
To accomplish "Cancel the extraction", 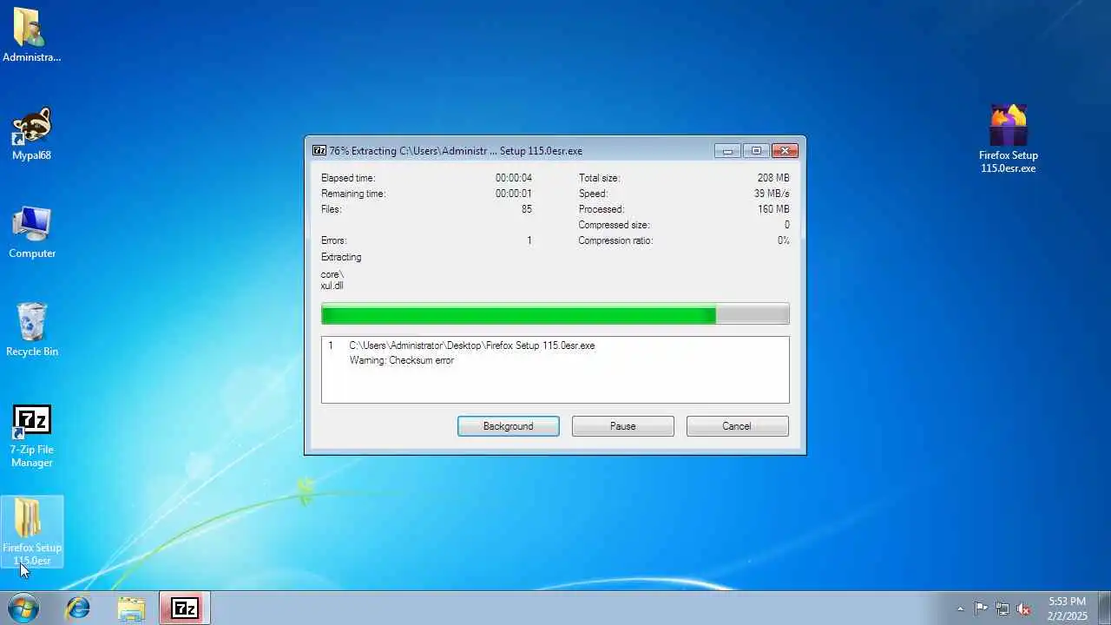I will click(737, 426).
